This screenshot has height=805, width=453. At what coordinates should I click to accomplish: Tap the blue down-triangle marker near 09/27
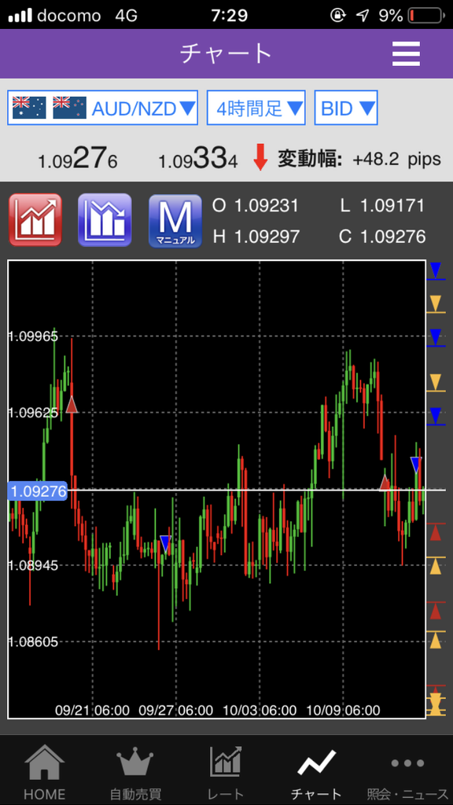(x=165, y=544)
